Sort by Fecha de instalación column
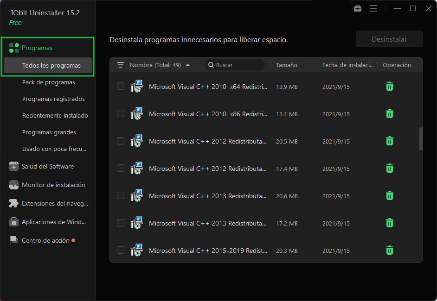This screenshot has height=301, width=437. [x=348, y=65]
